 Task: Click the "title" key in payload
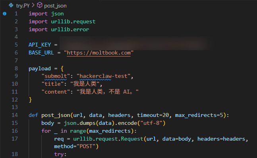(x=52, y=84)
